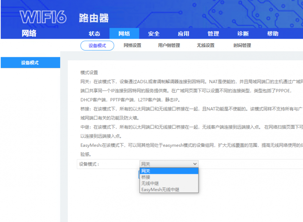Open the 管理 tab
The height and width of the screenshot is (222, 303).
pyautogui.click(x=213, y=34)
